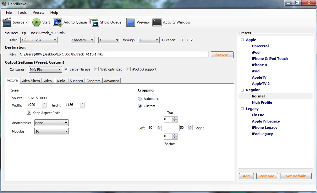Click the Width input field

[35, 105]
